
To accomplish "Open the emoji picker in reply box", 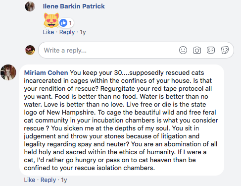I will point(183,50).
